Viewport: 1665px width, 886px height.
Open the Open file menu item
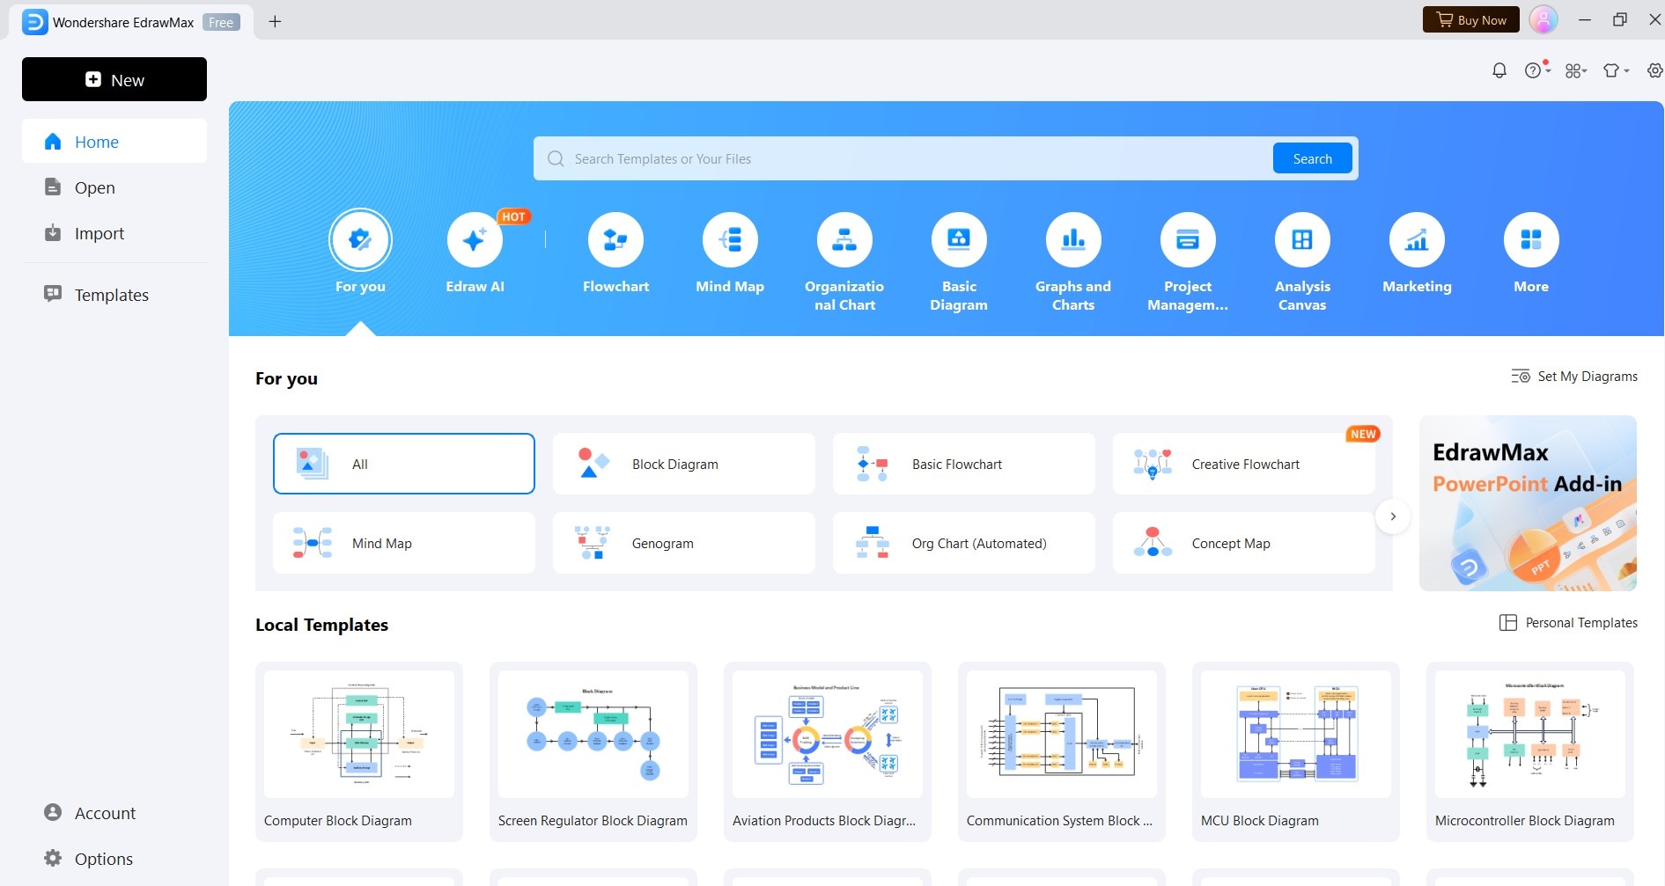(x=114, y=187)
